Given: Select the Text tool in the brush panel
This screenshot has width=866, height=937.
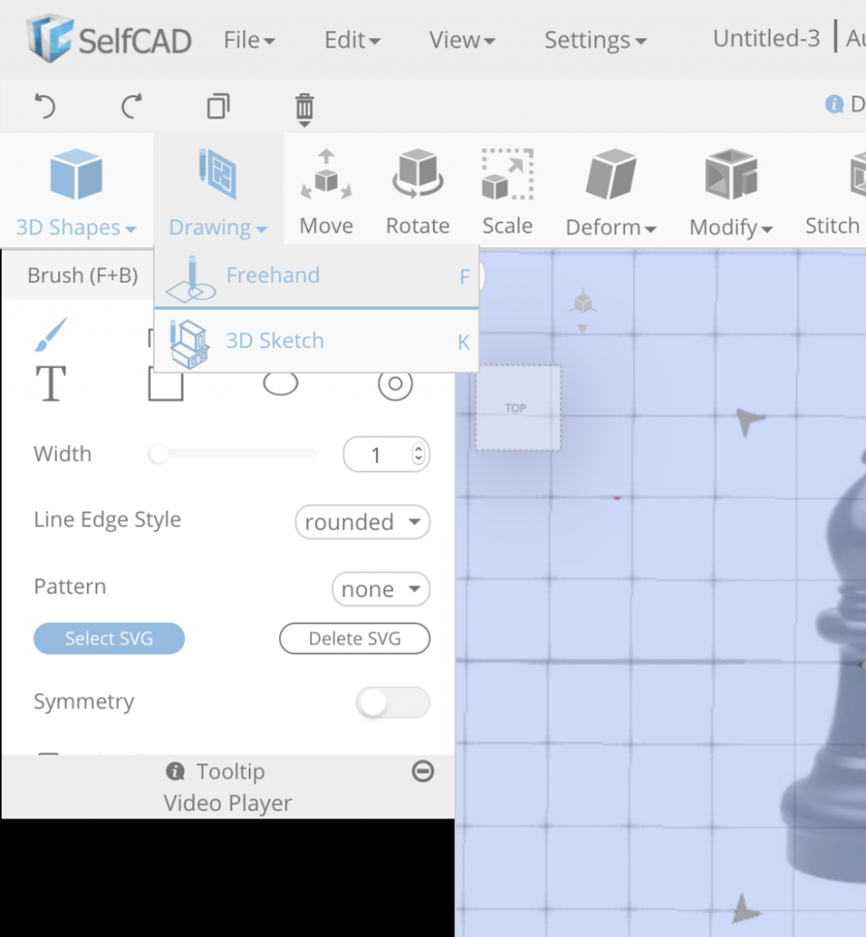Looking at the screenshot, I should click(x=51, y=383).
